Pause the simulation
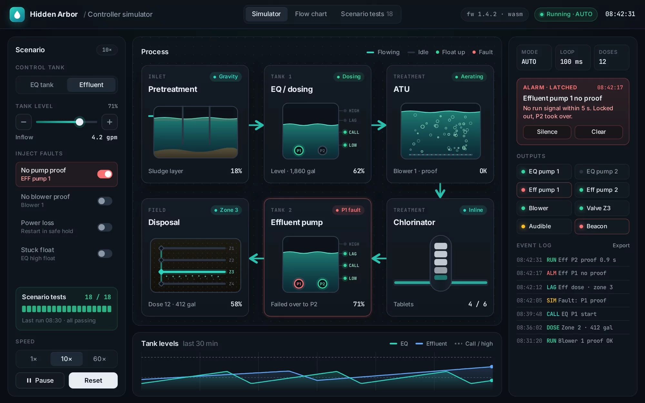 [x=40, y=380]
